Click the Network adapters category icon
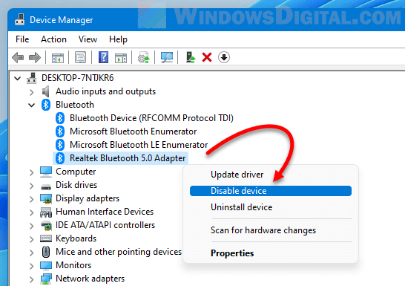The image size is (405, 286). click(x=46, y=279)
